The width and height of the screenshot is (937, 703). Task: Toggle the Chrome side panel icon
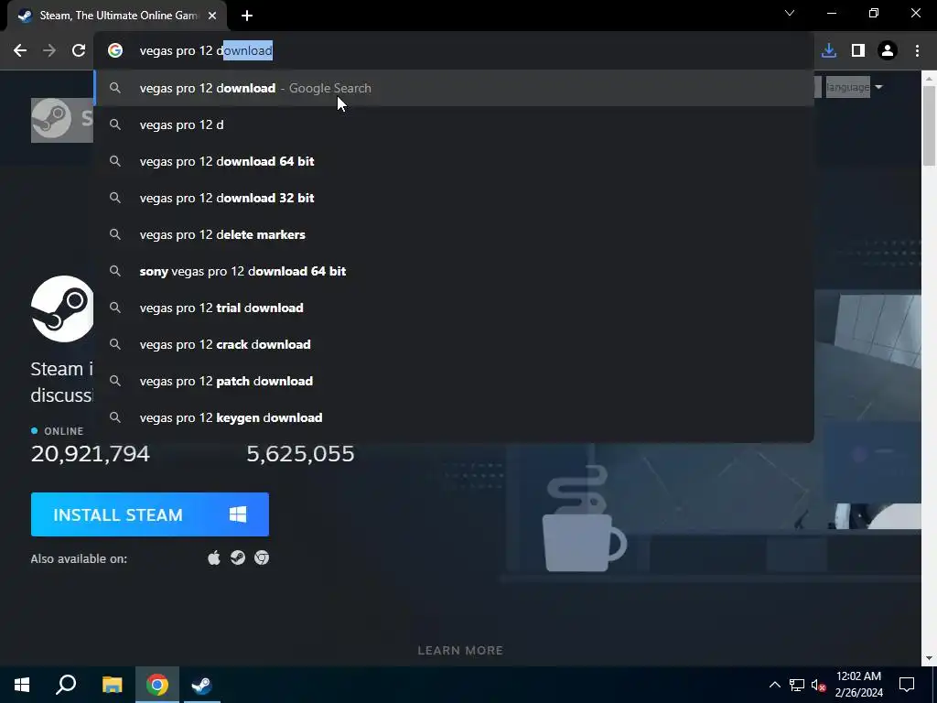[x=858, y=51]
